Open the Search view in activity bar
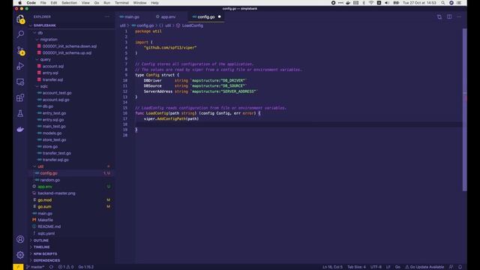Image resolution: width=480 pixels, height=270 pixels. tap(20, 34)
